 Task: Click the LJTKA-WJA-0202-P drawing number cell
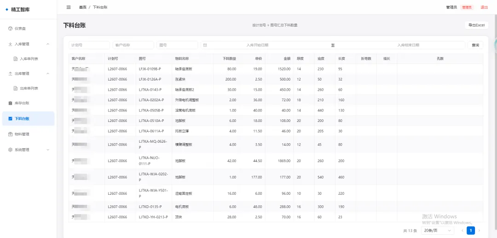click(153, 177)
